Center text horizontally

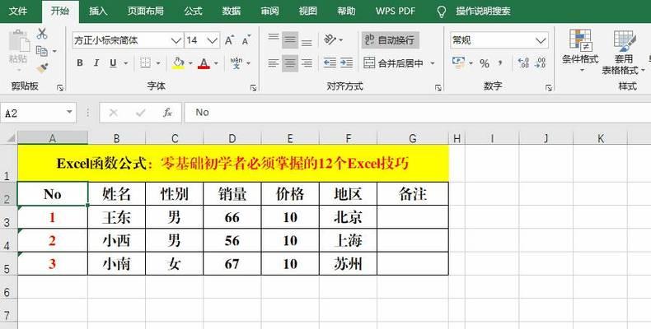(x=290, y=63)
